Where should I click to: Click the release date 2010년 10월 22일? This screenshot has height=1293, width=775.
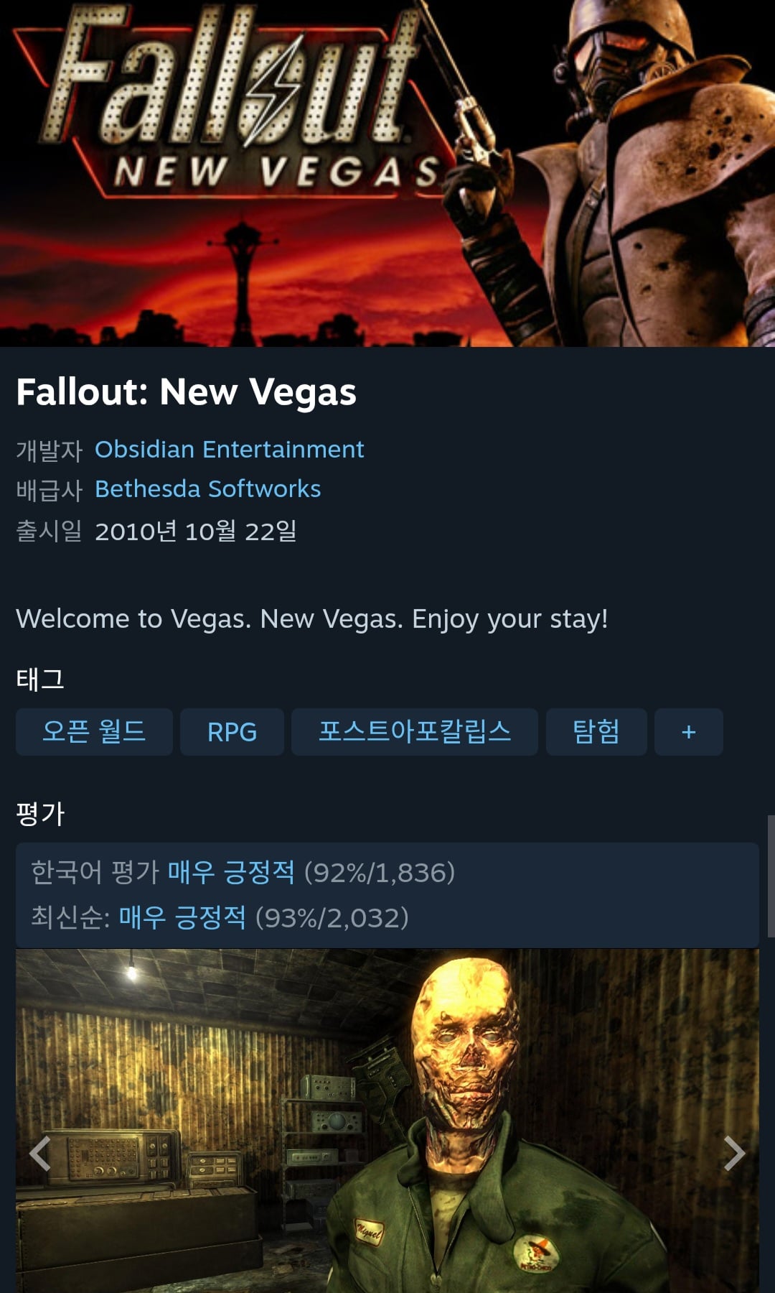click(x=196, y=531)
